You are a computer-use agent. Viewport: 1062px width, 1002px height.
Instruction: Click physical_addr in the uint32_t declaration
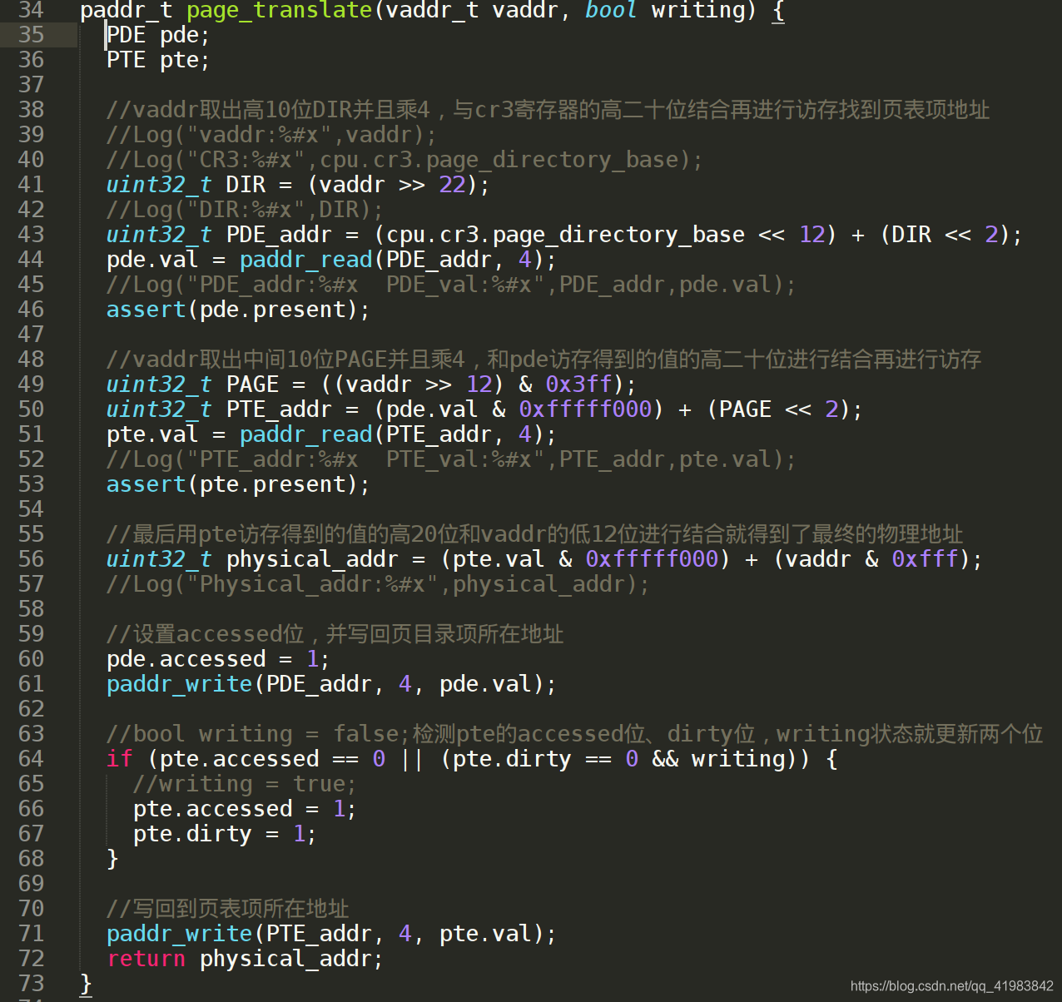(x=312, y=559)
